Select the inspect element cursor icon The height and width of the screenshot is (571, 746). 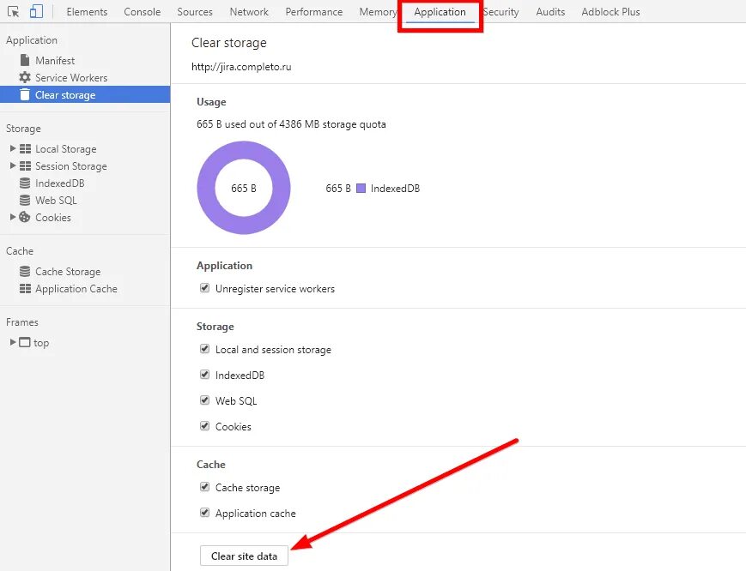pyautogui.click(x=14, y=11)
